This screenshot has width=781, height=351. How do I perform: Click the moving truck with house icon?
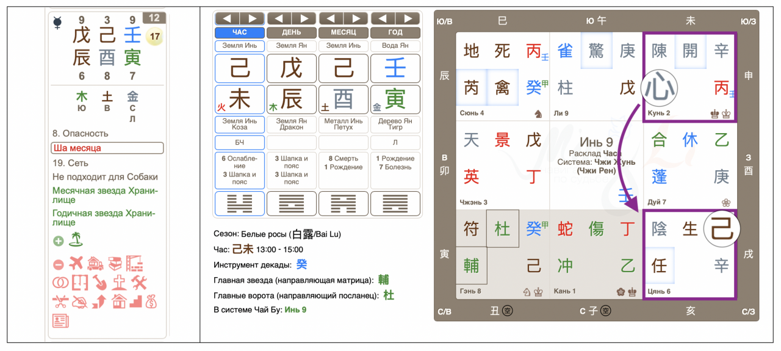pos(96,264)
